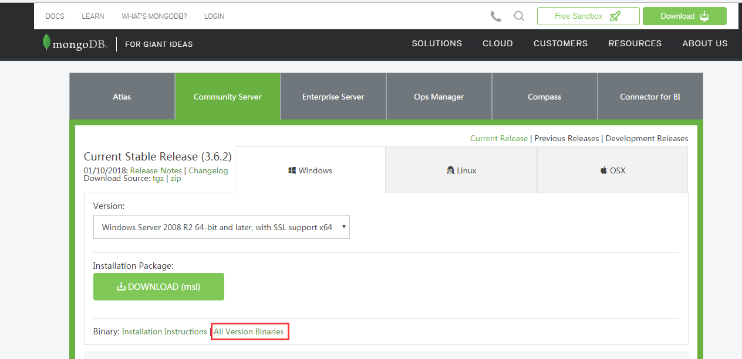
Task: Click the Free Sandbox button
Action: (588, 16)
